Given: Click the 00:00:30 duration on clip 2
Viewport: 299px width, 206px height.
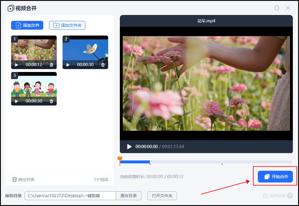Looking at the screenshot, I should (x=85, y=65).
